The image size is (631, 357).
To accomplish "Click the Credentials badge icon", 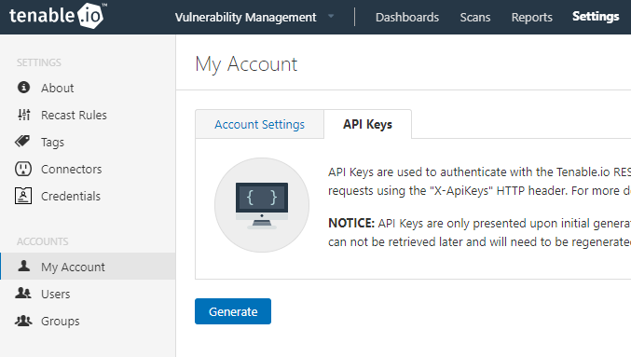I will coord(23,196).
